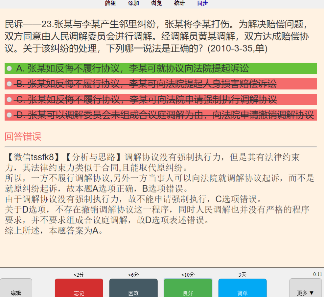Click the 3天 interval label
Viewport: 324px width, 297px height.
coord(243,275)
